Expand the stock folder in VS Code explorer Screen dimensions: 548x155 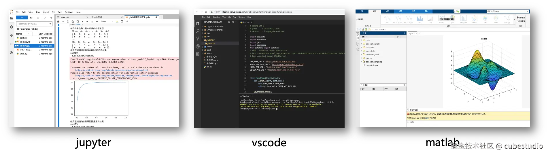pos(203,53)
